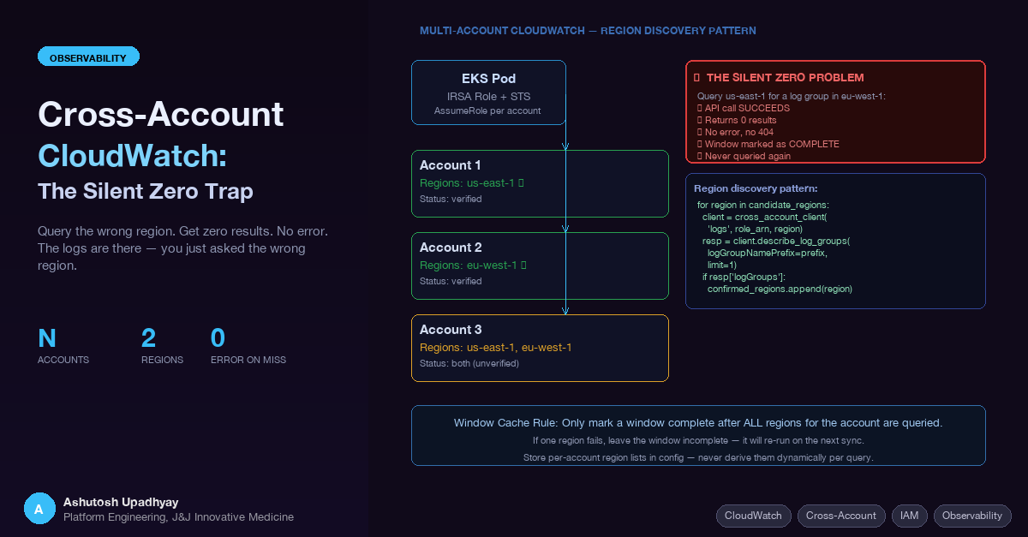Click 'resp = client.describe_log_groups(' code line

tap(776, 242)
